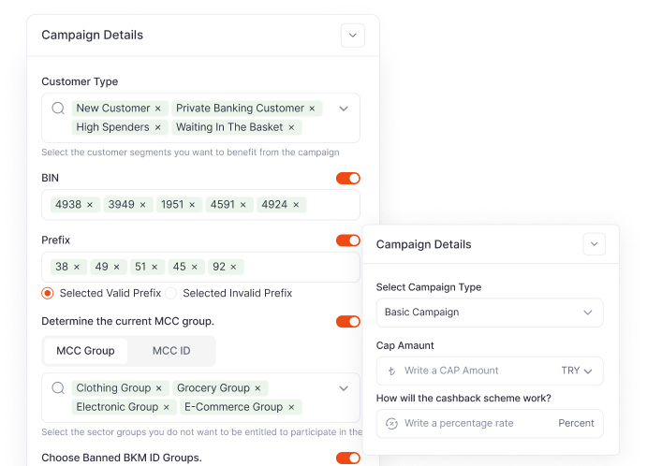Open the Select Campaign Type dropdown
The width and height of the screenshot is (647, 466).
pos(489,313)
